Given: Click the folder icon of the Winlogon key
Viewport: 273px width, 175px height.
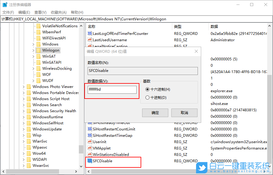Looking at the screenshot, I should pos(39,50).
